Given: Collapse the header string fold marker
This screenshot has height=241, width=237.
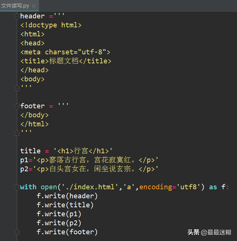Looking at the screenshot, I should coord(17,16).
